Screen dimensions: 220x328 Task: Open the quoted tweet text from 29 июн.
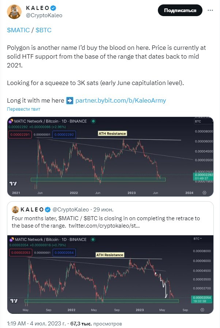(x=106, y=222)
